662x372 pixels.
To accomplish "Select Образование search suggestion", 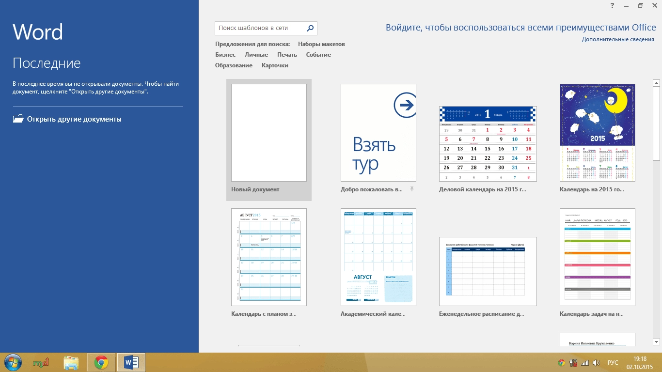I will tap(234, 65).
